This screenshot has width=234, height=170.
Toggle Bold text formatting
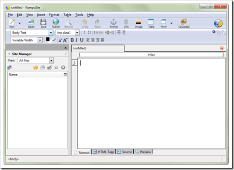click(x=72, y=40)
